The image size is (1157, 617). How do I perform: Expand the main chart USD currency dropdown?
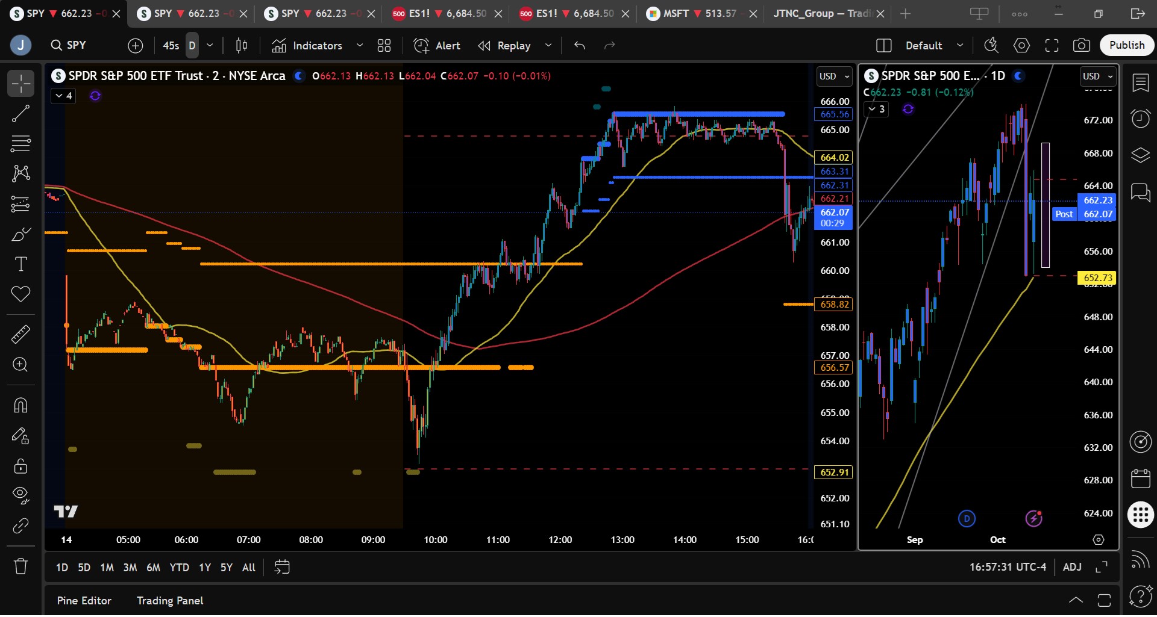pos(834,76)
